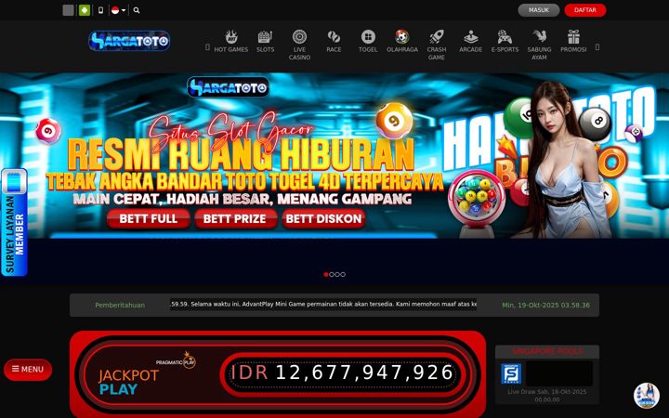Click the Hargatoto logo in header
The width and height of the screenshot is (669, 418).
129,41
